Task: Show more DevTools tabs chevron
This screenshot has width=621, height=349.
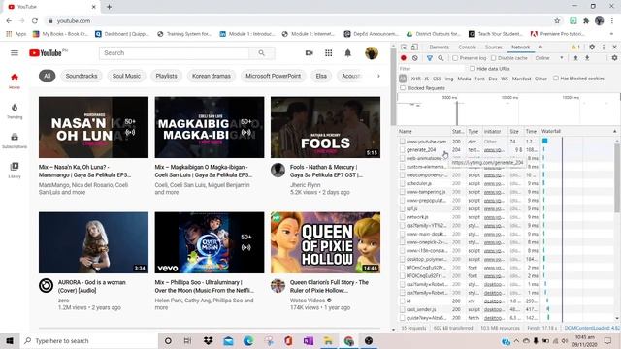Action: point(539,47)
